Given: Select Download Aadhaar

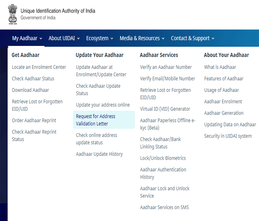Looking at the screenshot, I should pos(30,90).
